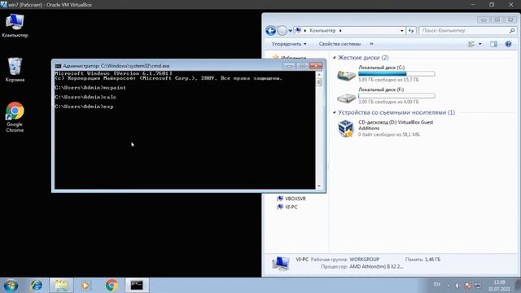Click the line C:\Users\Admin>calc
Screen dimensions: 521x293
point(85,97)
